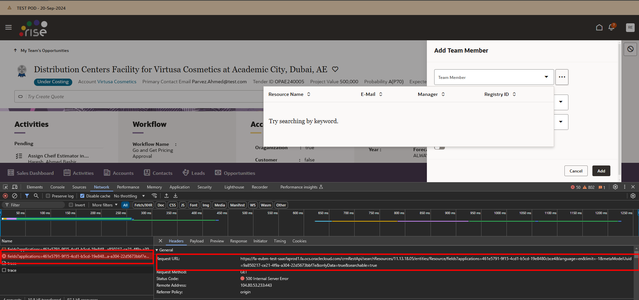Click the blocked-circle icon beside the panel

click(x=630, y=49)
